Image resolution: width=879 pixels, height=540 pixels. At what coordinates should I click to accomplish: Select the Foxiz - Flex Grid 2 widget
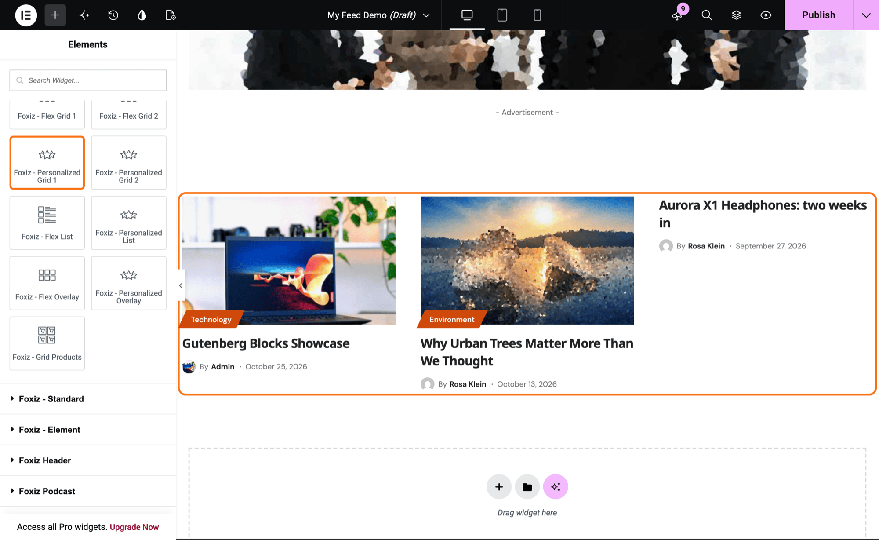tap(129, 114)
